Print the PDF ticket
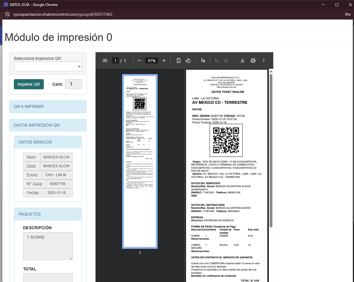 (x=253, y=61)
